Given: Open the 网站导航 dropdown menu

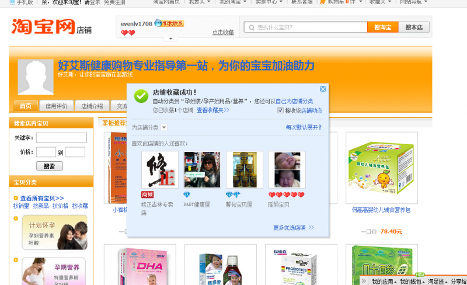Looking at the screenshot, I should pyautogui.click(x=413, y=2).
